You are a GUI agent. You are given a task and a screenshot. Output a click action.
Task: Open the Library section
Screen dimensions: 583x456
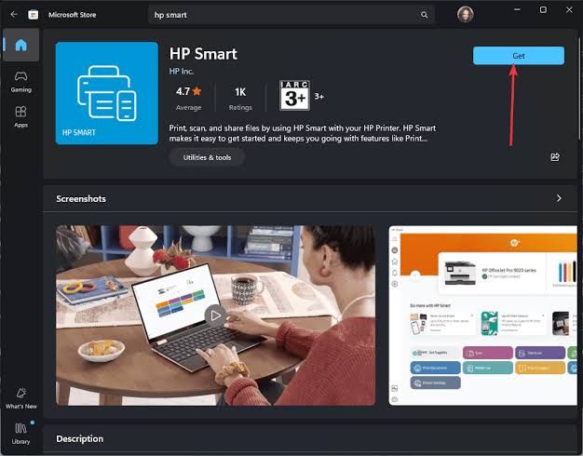point(20,434)
